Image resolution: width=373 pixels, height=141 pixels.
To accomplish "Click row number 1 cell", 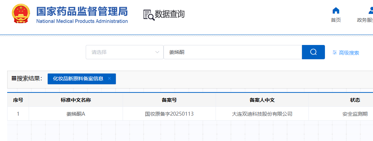I will (18, 114).
